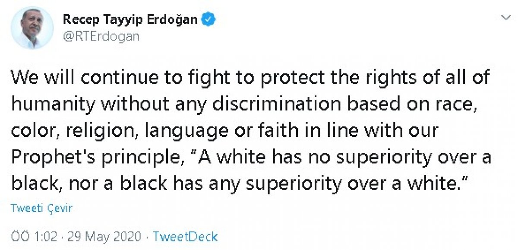The width and height of the screenshot is (518, 250).
Task: Open the TweetDeck source link
Action: (185, 237)
